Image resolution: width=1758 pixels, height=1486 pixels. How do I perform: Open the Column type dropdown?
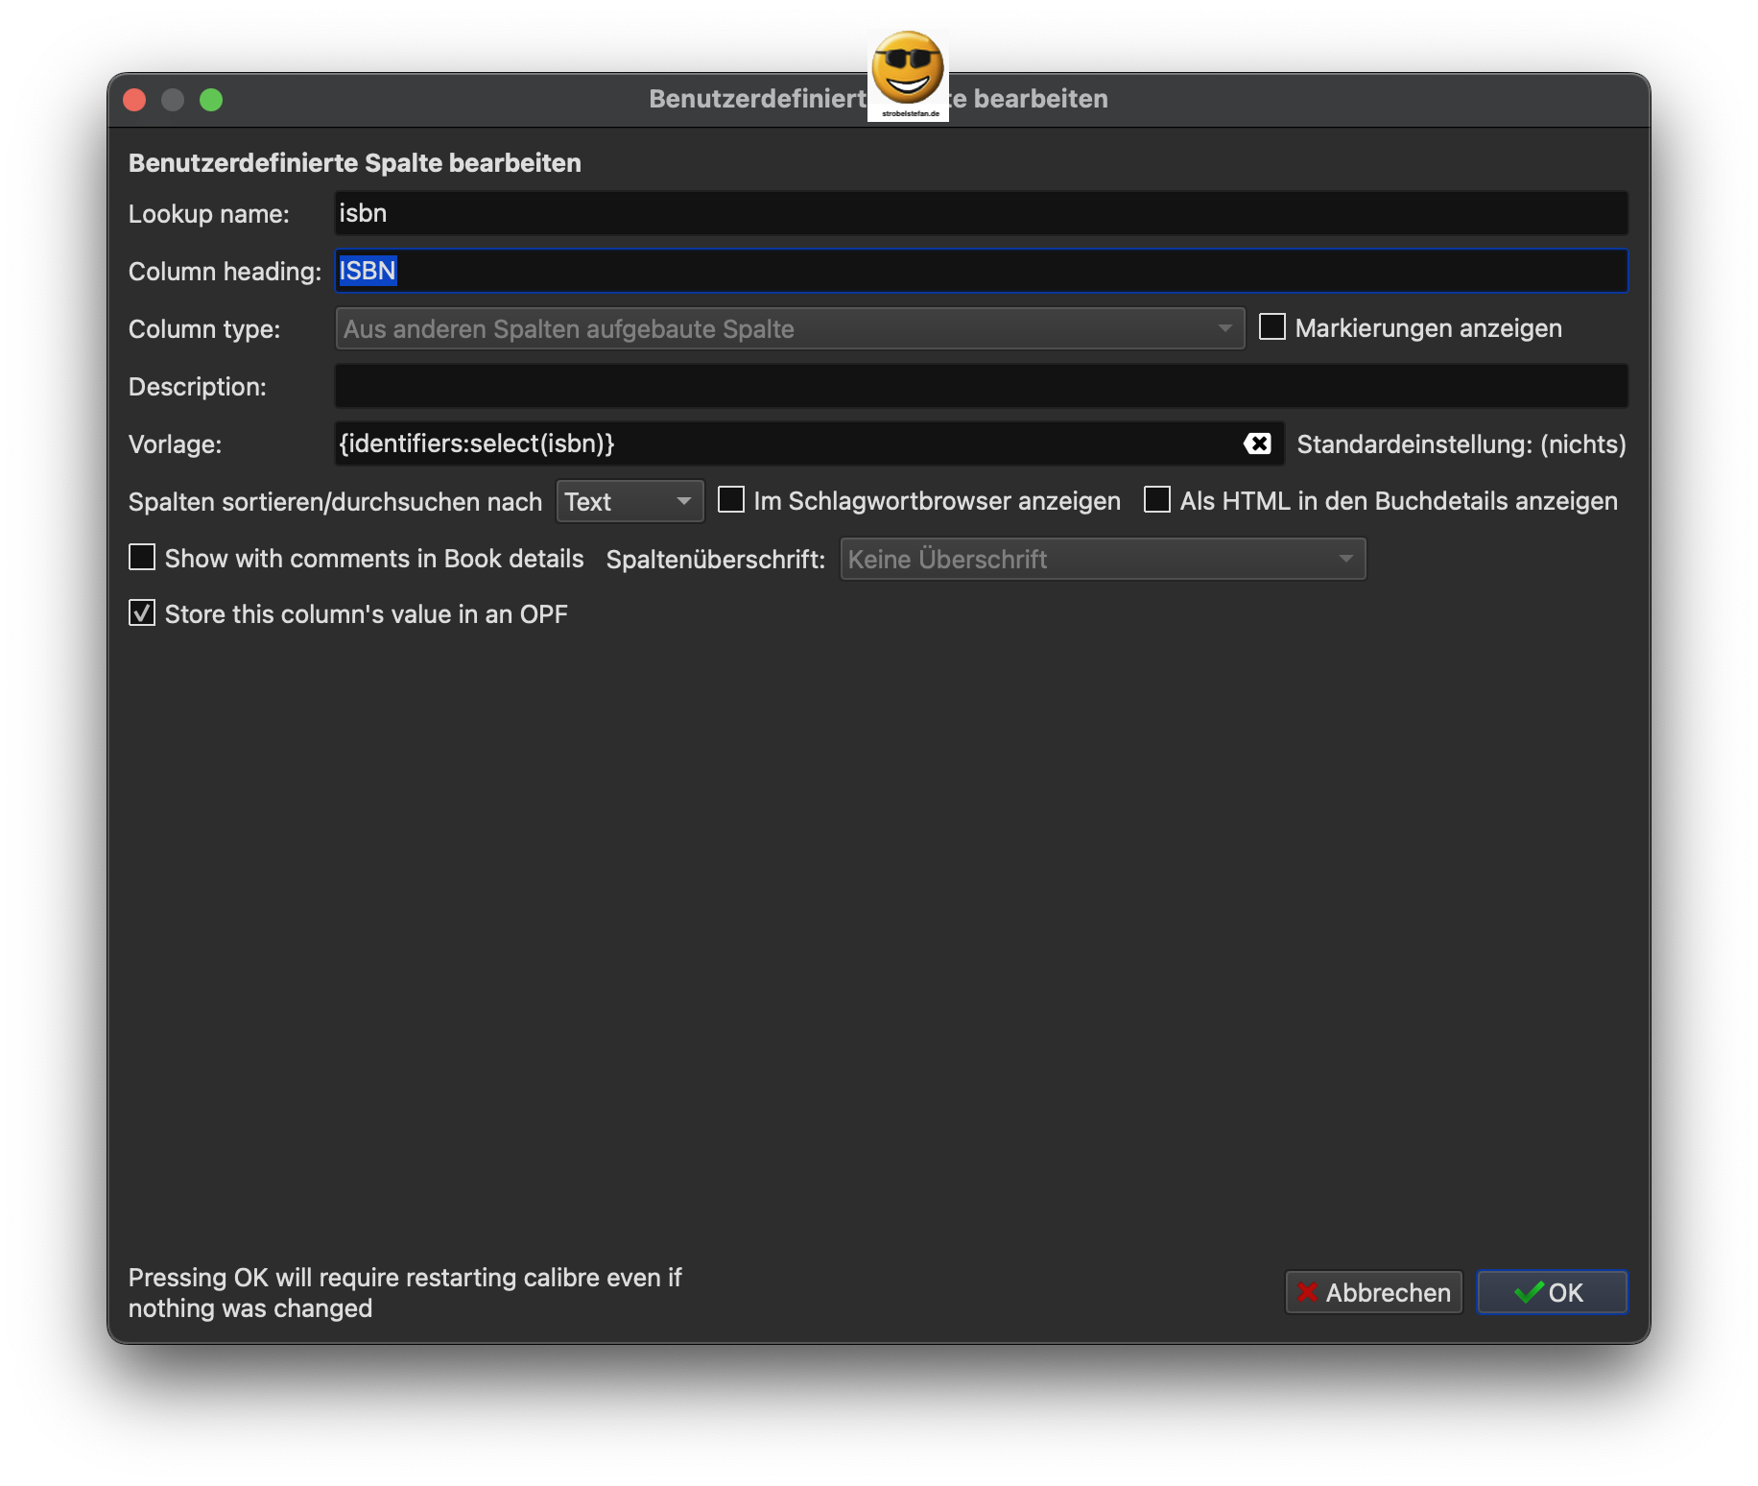click(789, 328)
